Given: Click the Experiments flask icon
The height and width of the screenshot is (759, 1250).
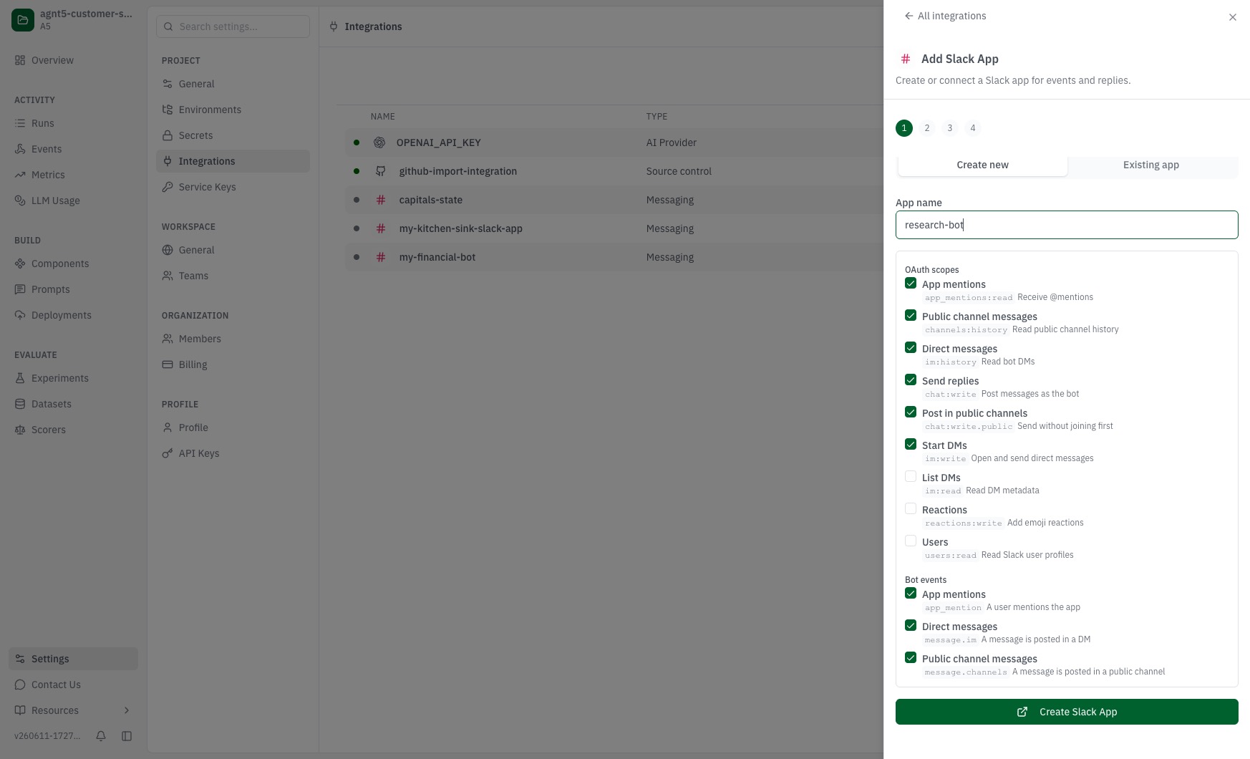Looking at the screenshot, I should [x=20, y=378].
